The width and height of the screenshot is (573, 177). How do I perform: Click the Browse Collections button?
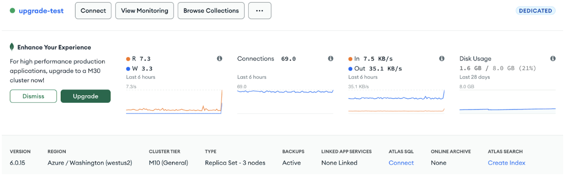tap(211, 11)
